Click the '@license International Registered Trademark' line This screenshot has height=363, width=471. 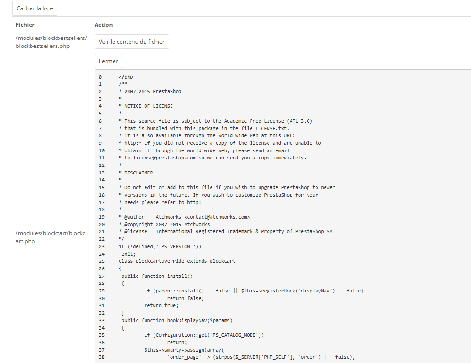(225, 232)
